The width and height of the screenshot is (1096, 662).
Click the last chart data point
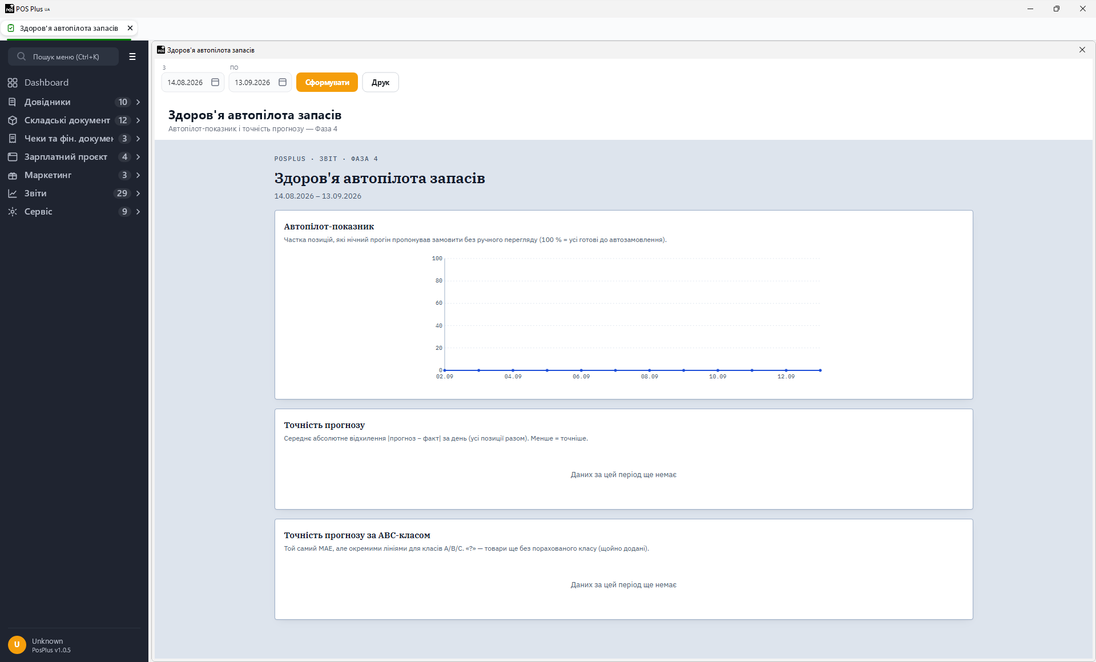pos(820,370)
